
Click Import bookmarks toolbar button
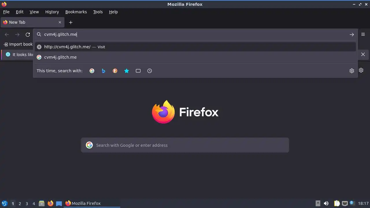[x=18, y=44]
